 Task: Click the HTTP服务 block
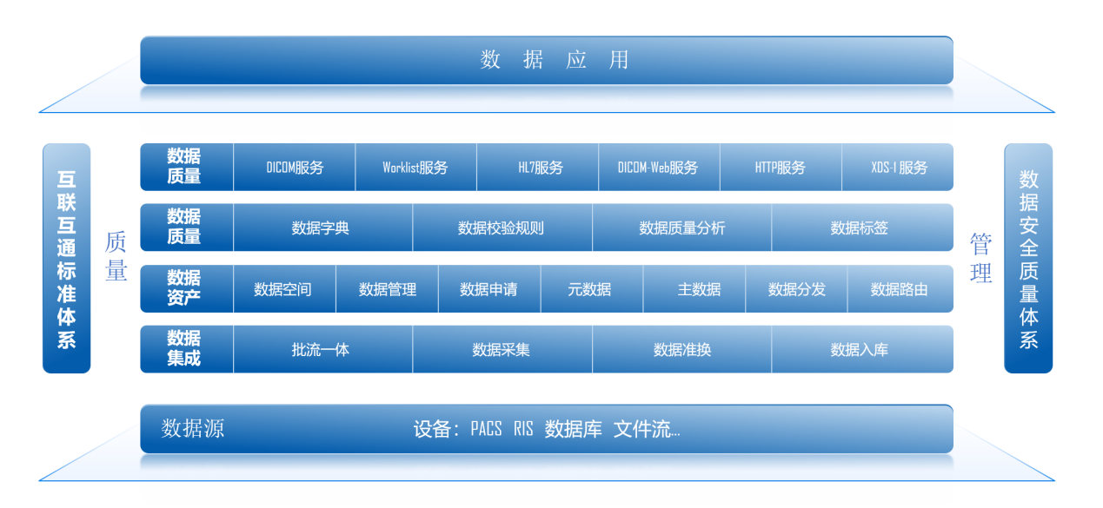pos(780,168)
